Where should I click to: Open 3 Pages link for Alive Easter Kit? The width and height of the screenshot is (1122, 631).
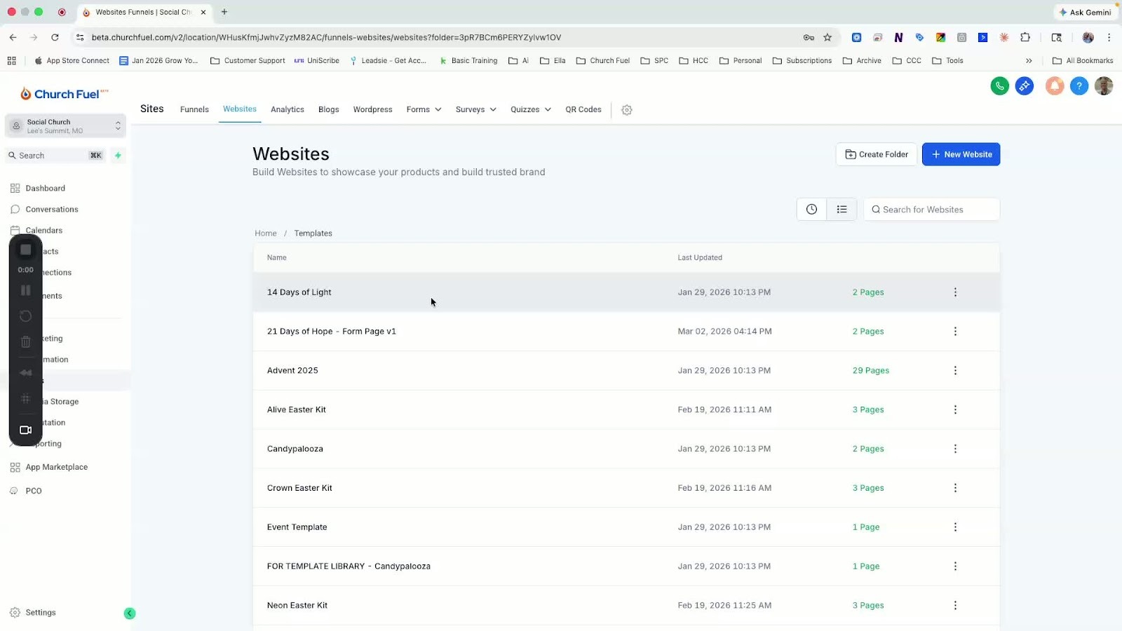point(868,410)
